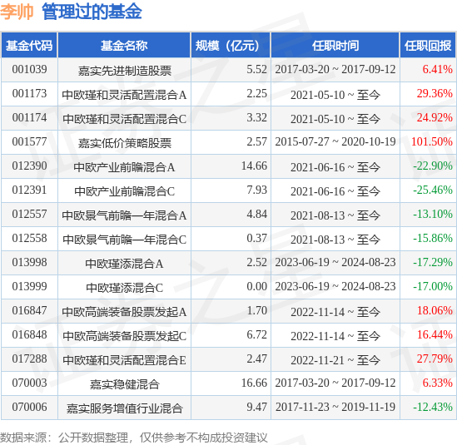Click the 李帅 manager name in title
Screen dimensions: 457x445
tap(17, 12)
